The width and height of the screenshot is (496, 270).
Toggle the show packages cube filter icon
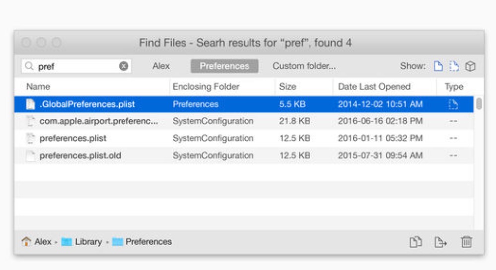tap(470, 66)
